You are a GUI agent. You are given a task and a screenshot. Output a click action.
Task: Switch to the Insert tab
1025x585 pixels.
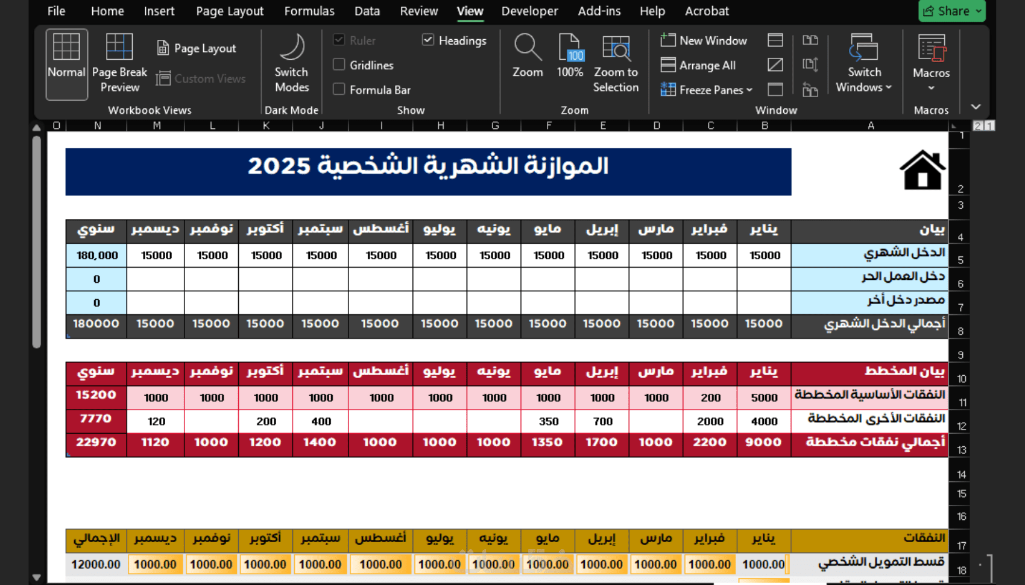[x=159, y=11]
